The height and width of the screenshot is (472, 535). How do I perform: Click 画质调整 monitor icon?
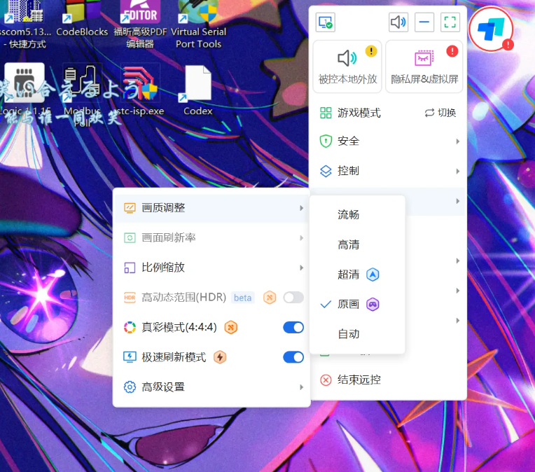pyautogui.click(x=130, y=208)
